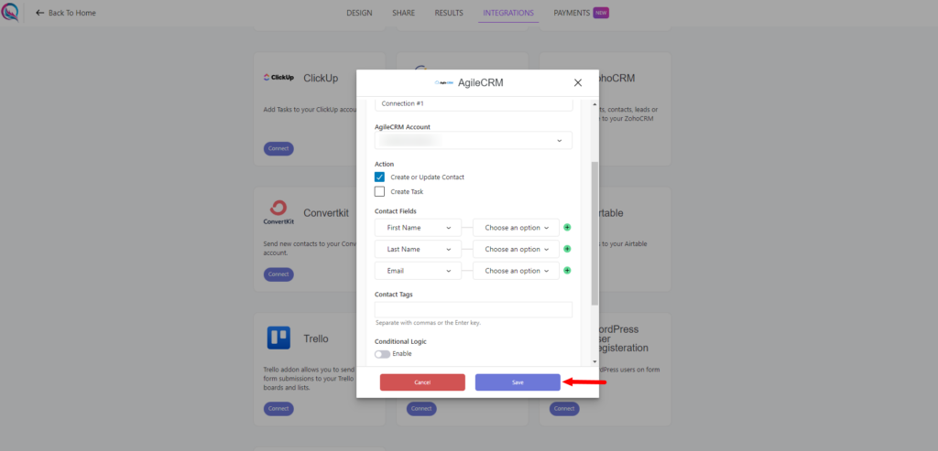938x451 pixels.
Task: Click Connect on the Convertkit card
Action: 278,274
